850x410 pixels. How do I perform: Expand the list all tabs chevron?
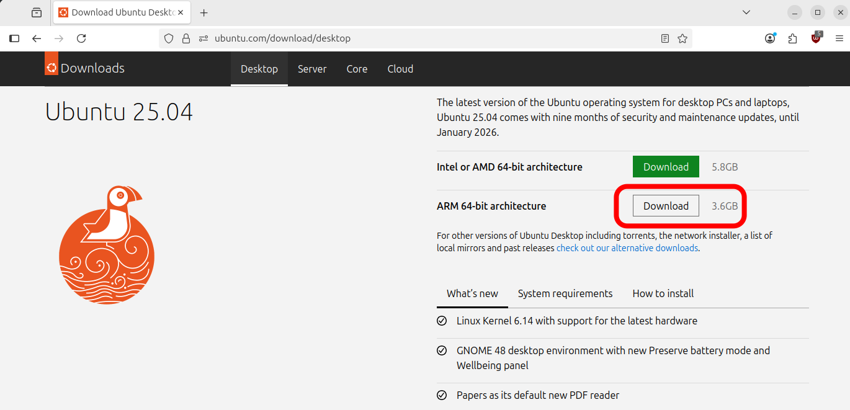(746, 12)
